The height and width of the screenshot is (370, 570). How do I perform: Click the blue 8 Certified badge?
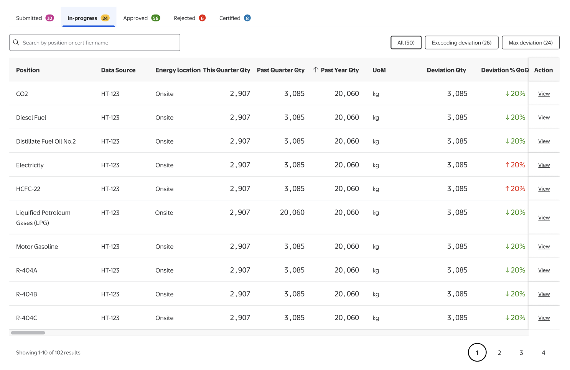pyautogui.click(x=247, y=18)
